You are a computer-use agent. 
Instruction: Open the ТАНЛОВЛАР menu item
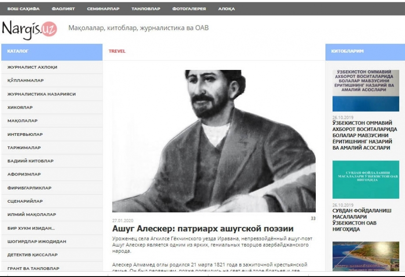click(146, 9)
